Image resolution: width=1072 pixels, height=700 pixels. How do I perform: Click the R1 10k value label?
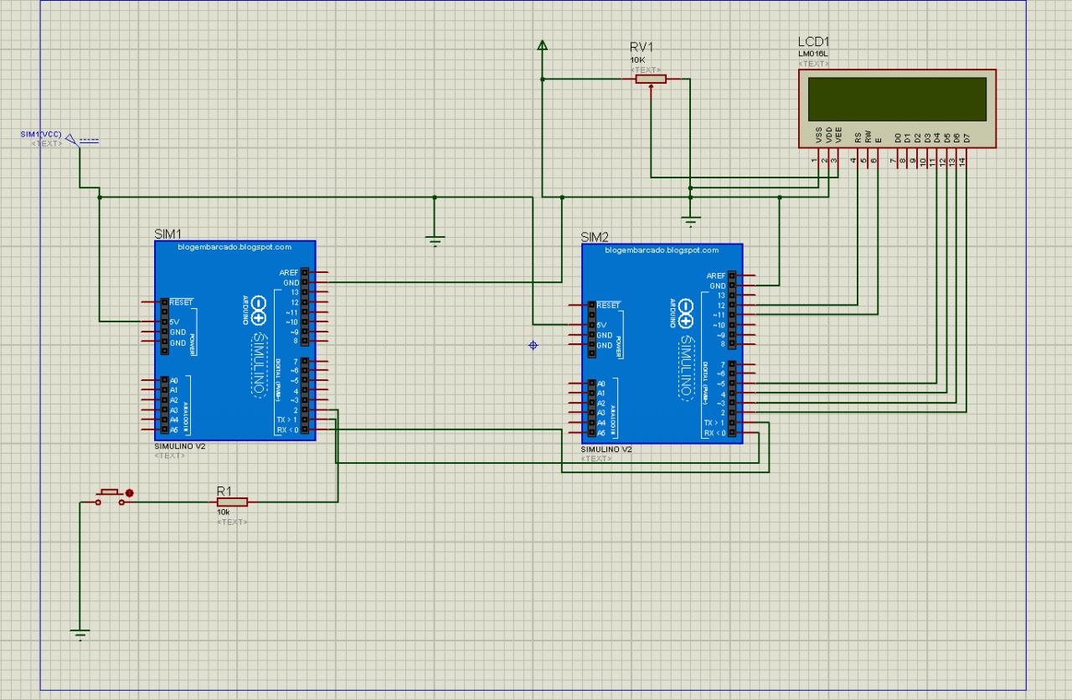(x=224, y=512)
